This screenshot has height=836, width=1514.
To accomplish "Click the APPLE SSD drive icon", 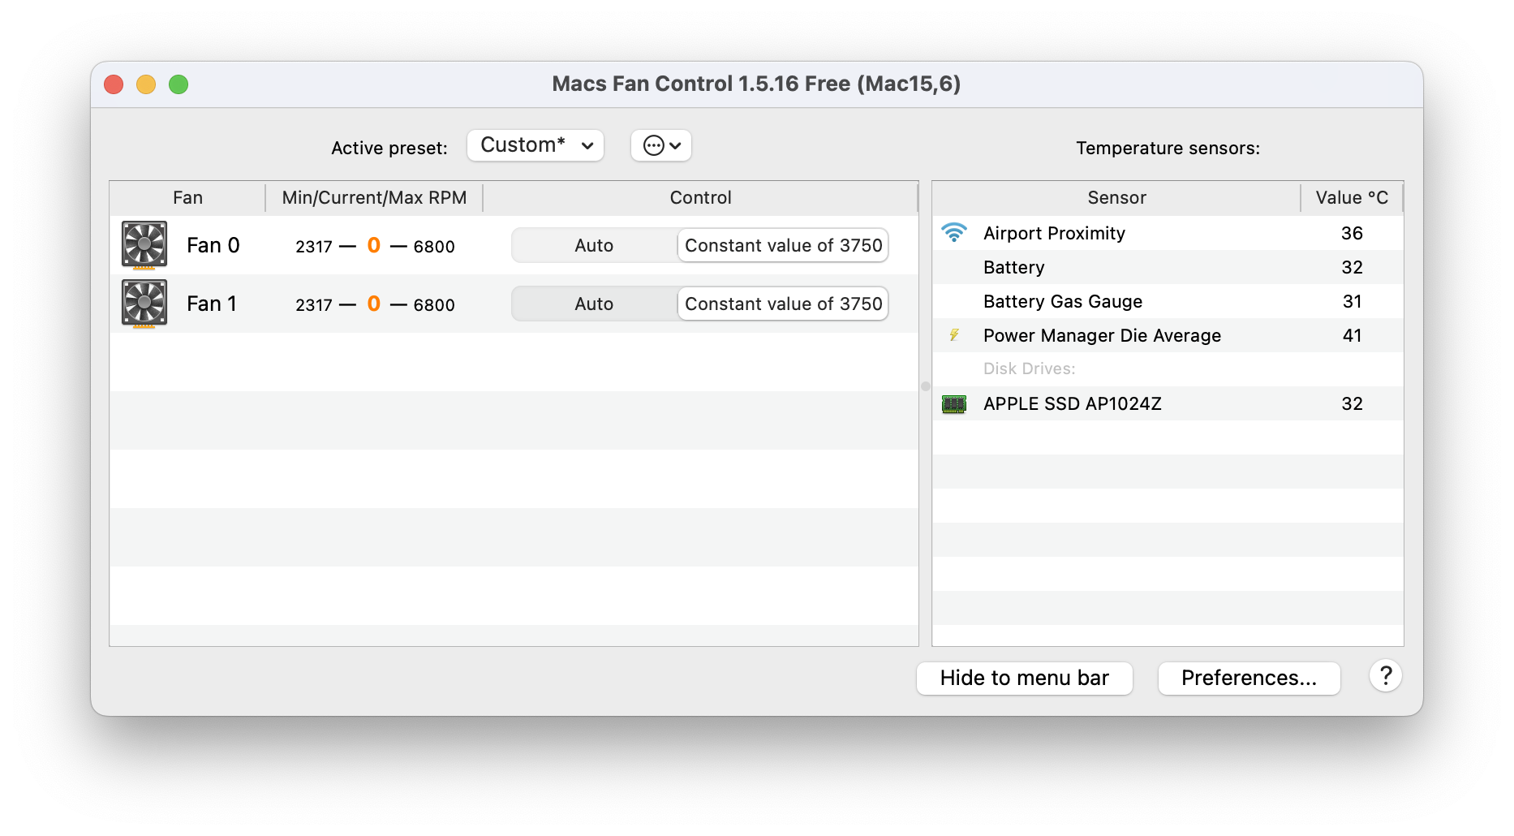I will [x=954, y=403].
